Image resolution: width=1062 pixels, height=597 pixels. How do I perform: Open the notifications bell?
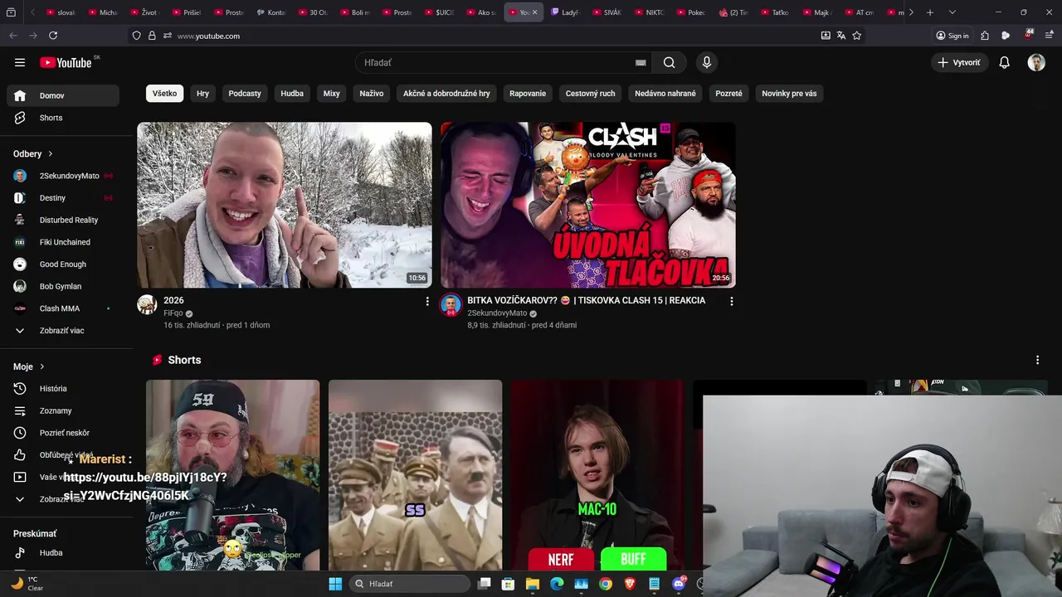(1004, 62)
